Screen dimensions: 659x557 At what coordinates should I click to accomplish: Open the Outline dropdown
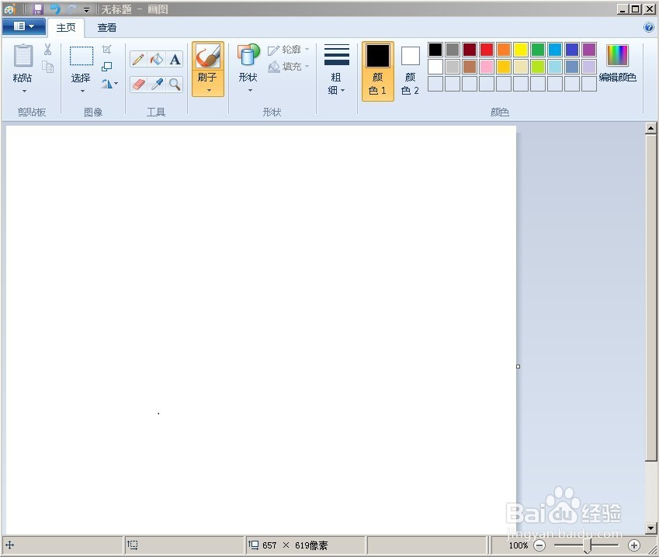point(288,50)
